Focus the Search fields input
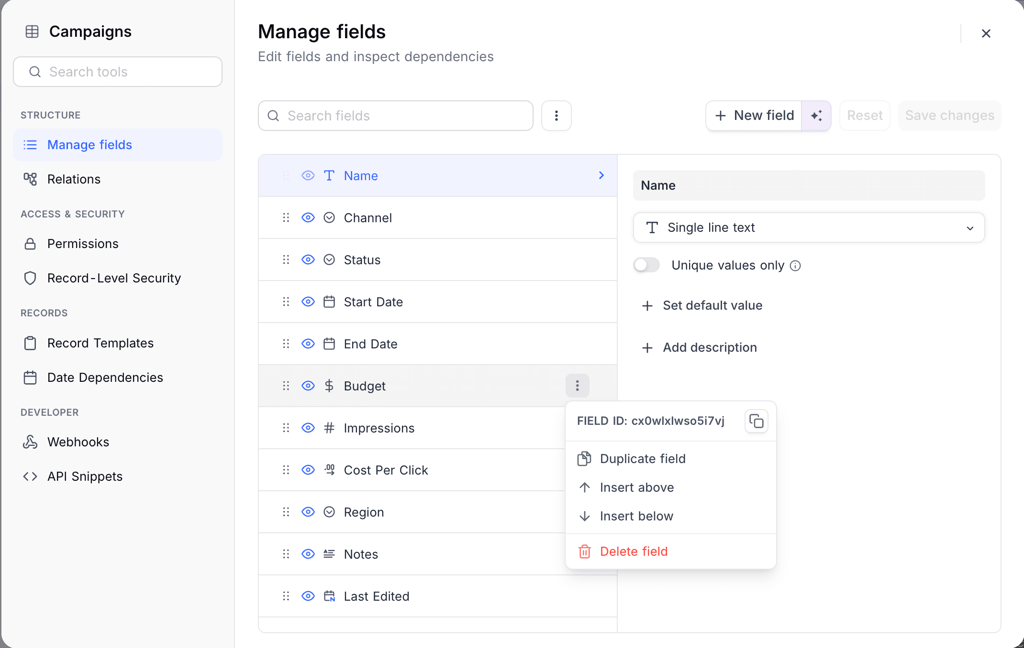 tap(396, 116)
